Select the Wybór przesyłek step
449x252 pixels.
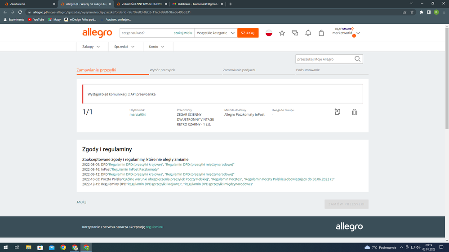click(162, 70)
